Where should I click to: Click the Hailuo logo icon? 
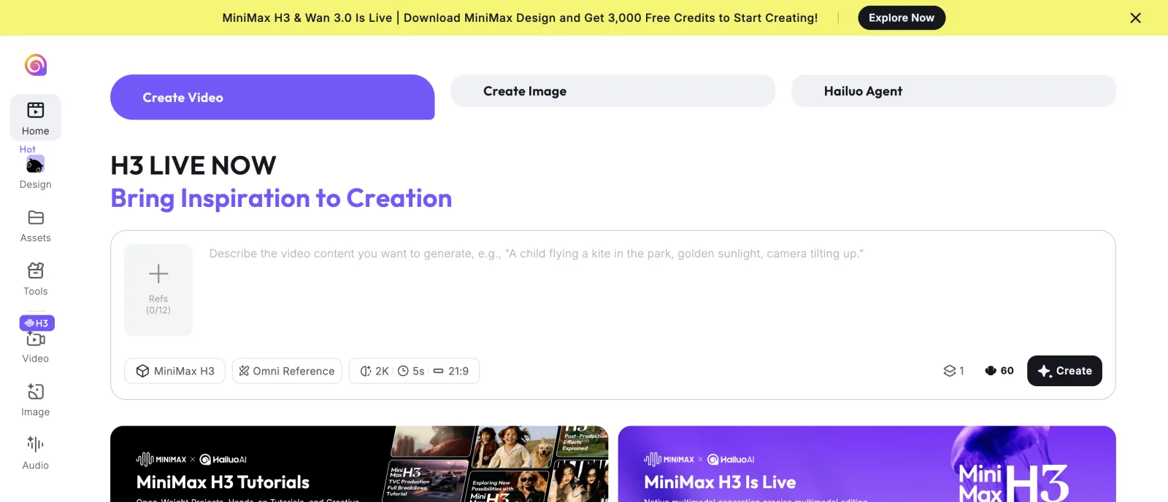pos(36,65)
